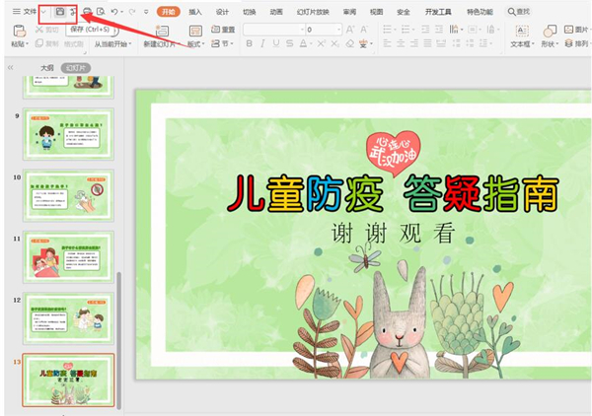Screen dimensions: 592x416
Task: Open the Layout (版式) dropdown
Action: click(195, 44)
